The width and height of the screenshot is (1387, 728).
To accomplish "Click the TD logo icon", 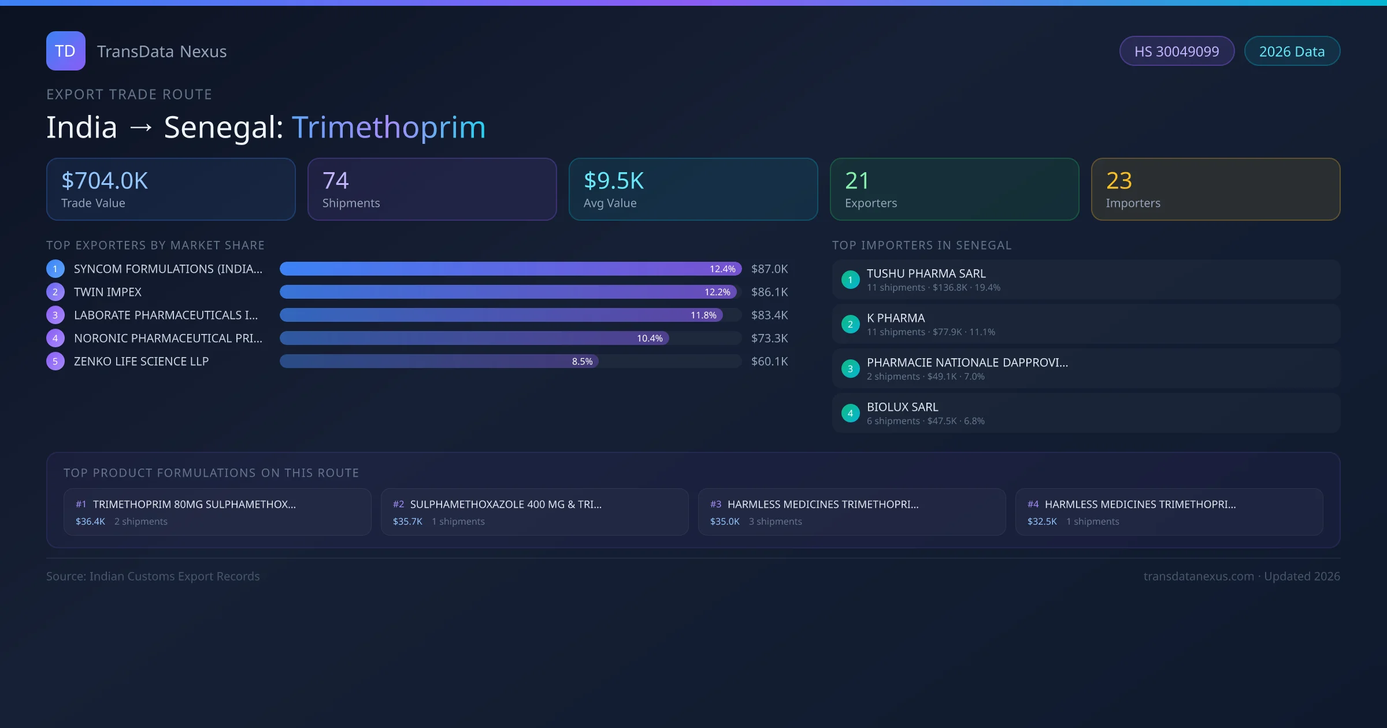I will 65,51.
